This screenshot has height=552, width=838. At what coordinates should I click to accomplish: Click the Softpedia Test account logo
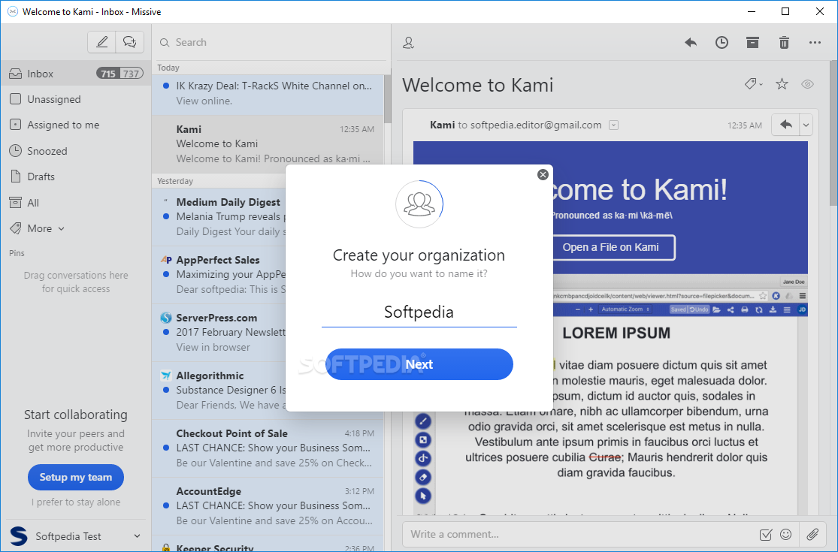[19, 536]
